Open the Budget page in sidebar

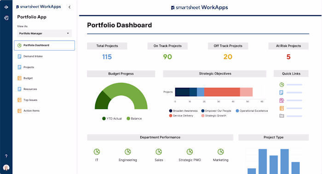click(28, 78)
